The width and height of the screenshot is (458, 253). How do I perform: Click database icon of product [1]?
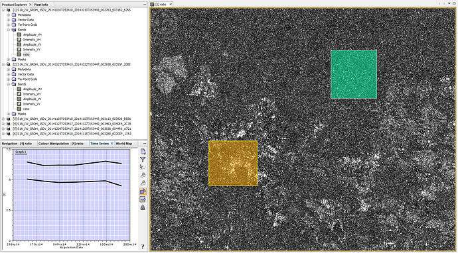point(9,10)
